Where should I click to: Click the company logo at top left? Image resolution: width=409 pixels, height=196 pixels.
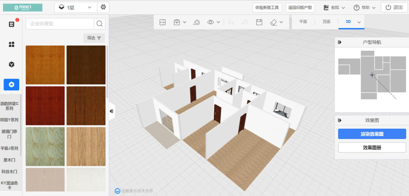point(23,7)
